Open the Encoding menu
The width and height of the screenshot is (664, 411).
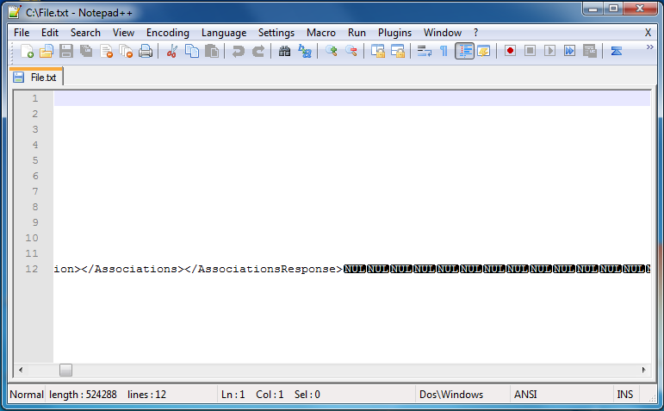tap(167, 33)
